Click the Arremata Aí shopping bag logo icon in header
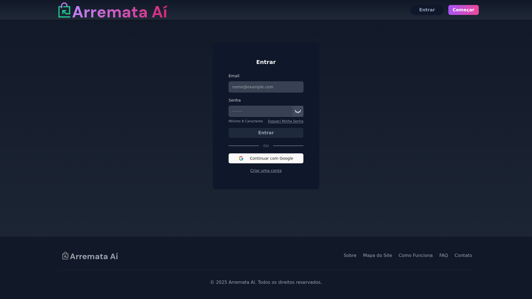The width and height of the screenshot is (532, 299). pyautogui.click(x=64, y=11)
